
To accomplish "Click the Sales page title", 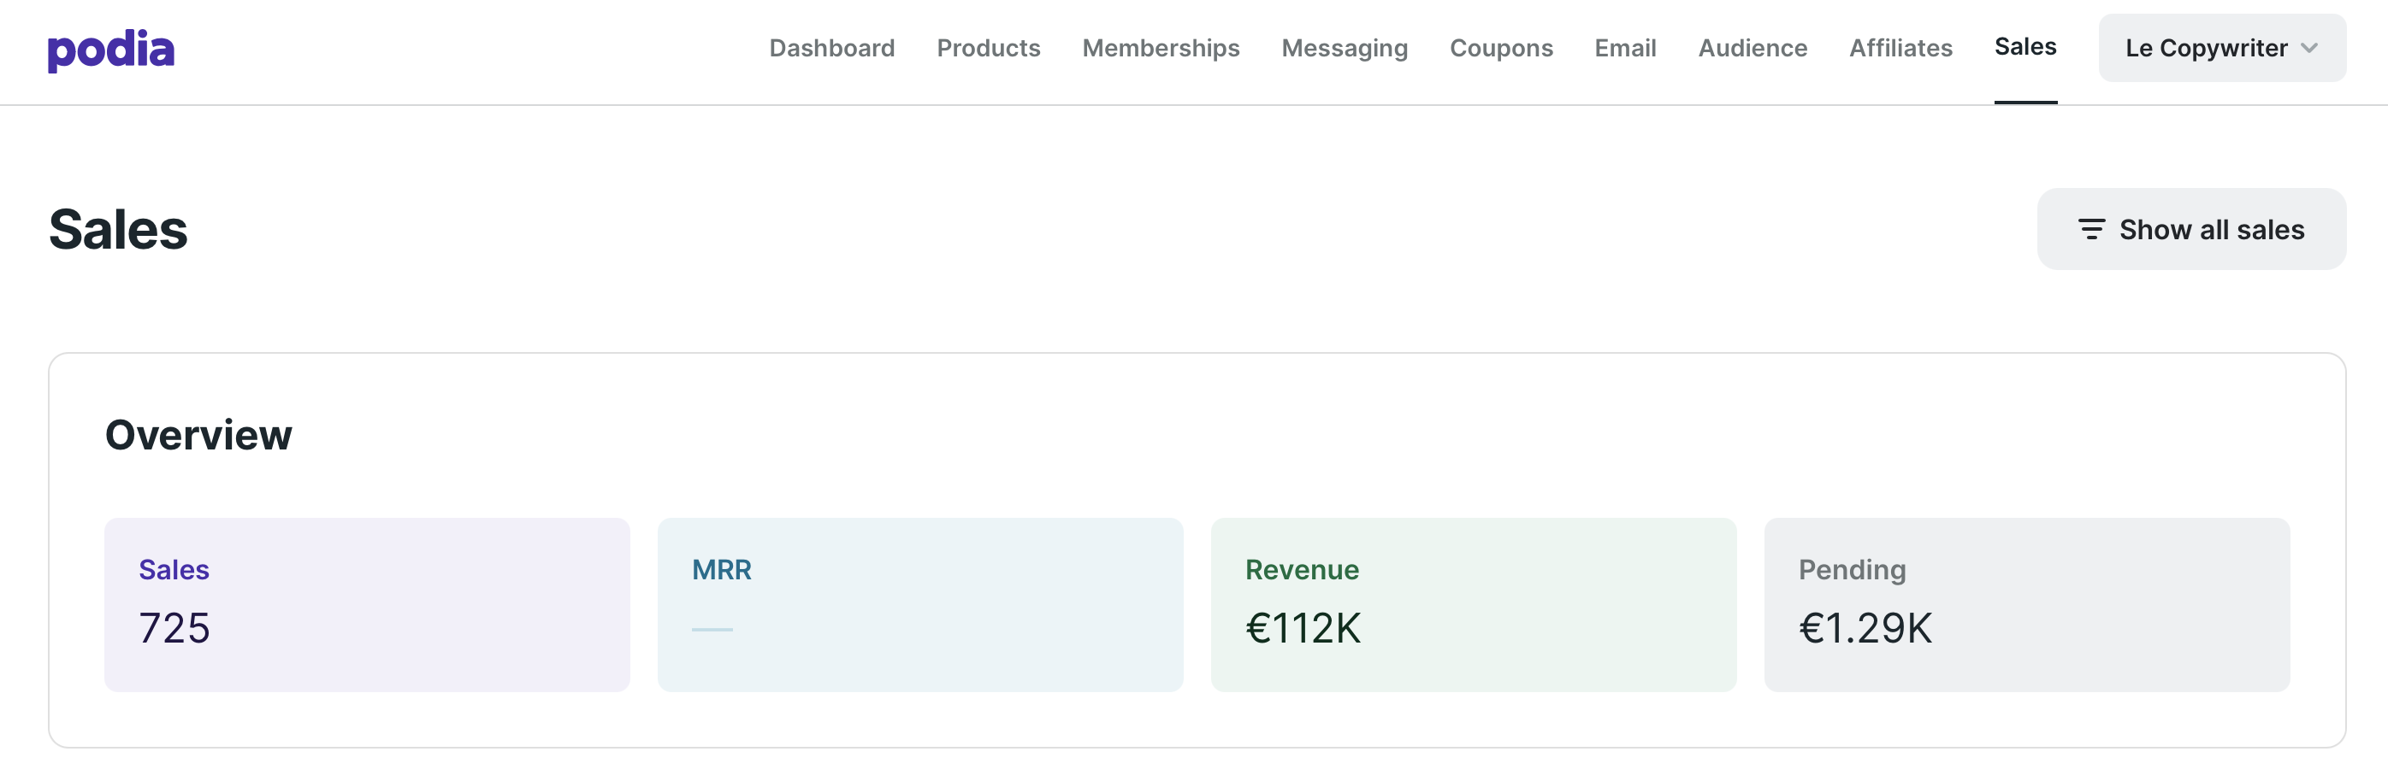I will pos(118,230).
